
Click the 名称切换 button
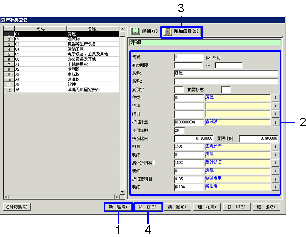click(x=17, y=207)
